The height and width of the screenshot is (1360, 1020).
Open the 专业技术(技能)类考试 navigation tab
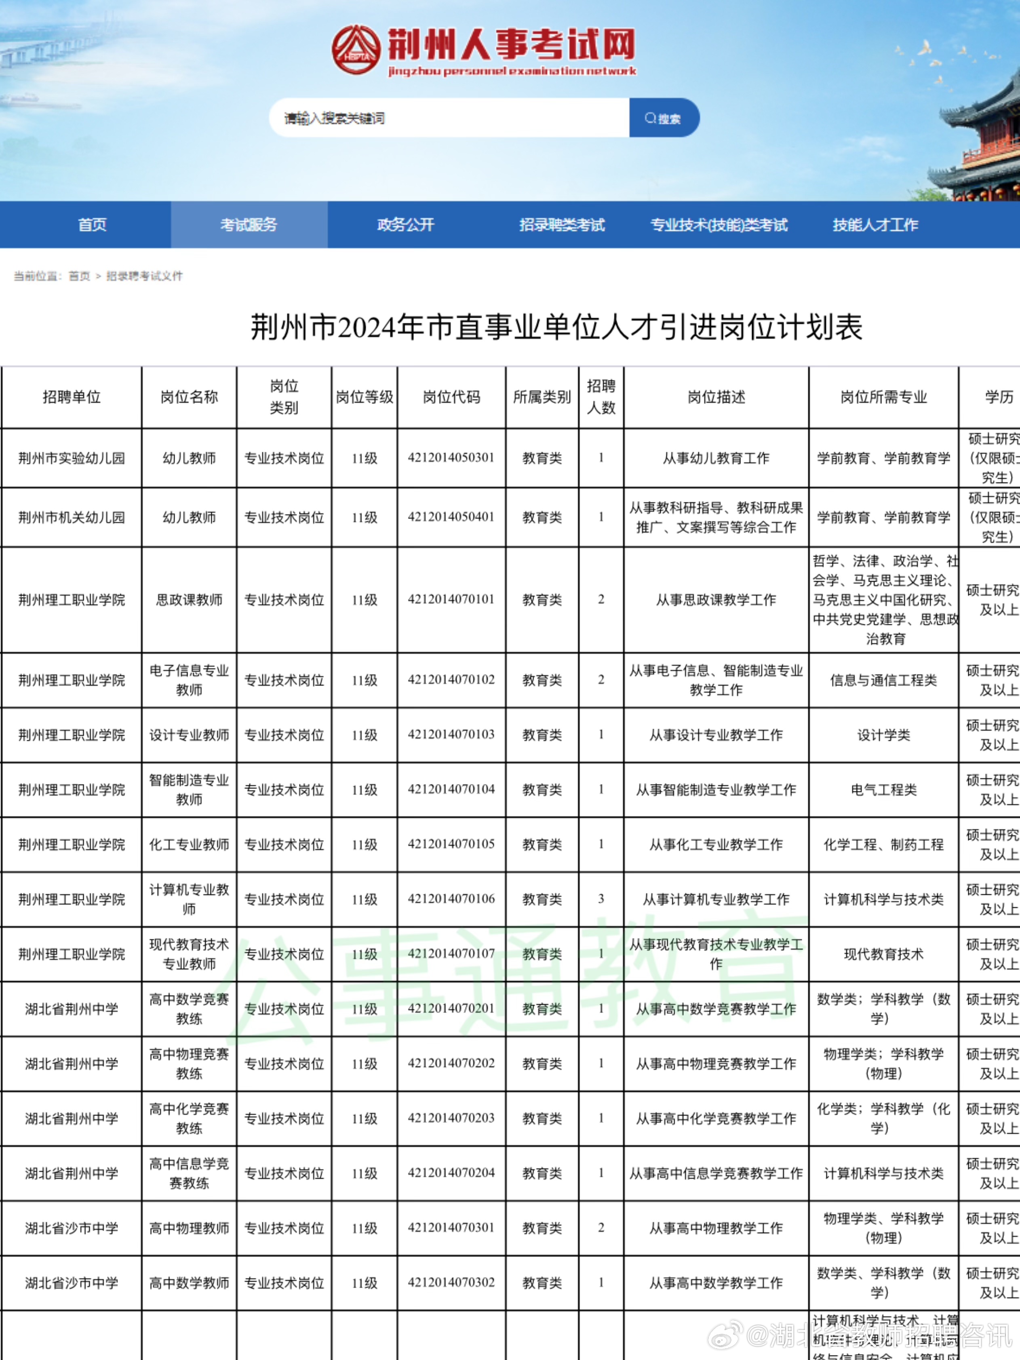pyautogui.click(x=719, y=225)
